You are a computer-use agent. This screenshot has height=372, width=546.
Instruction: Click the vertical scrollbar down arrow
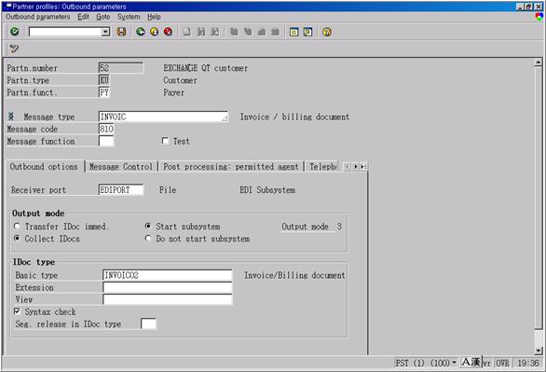(539, 351)
